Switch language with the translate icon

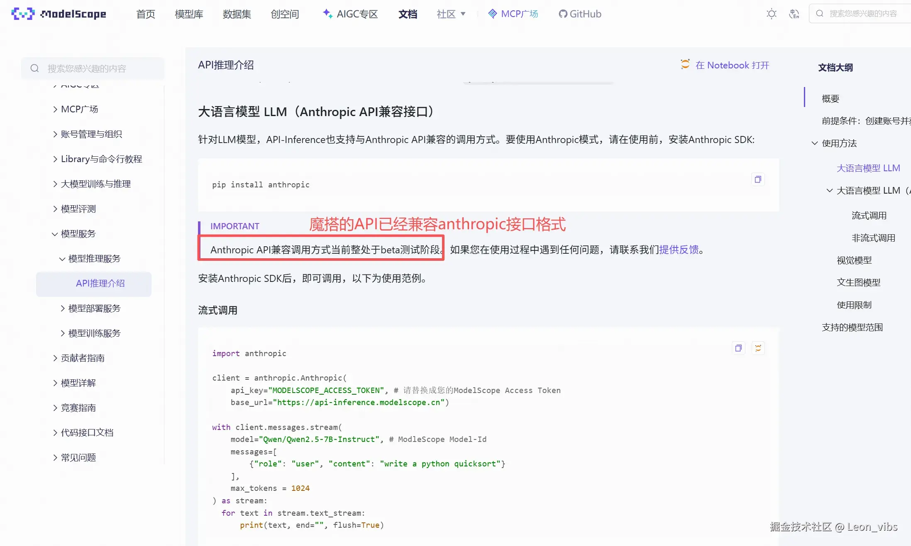point(794,14)
